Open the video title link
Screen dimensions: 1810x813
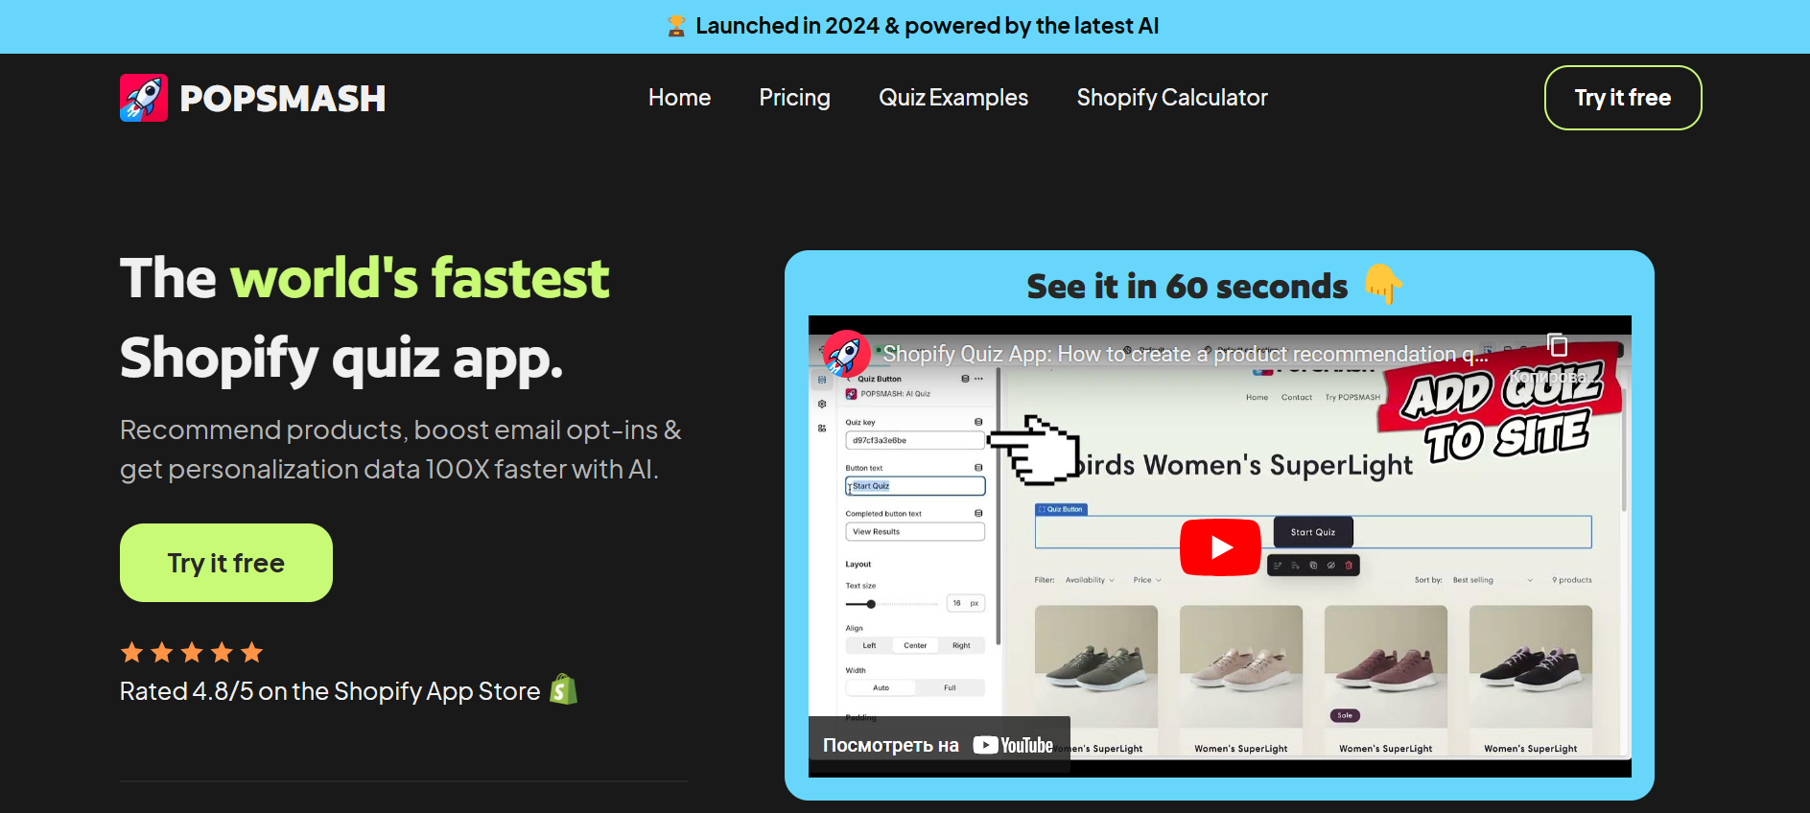[x=1186, y=354]
